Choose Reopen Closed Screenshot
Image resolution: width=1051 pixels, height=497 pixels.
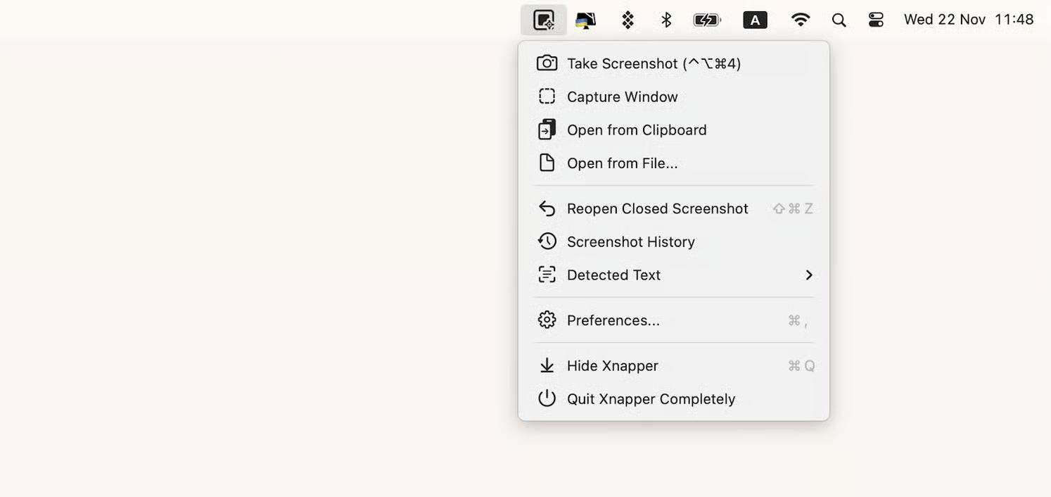657,208
